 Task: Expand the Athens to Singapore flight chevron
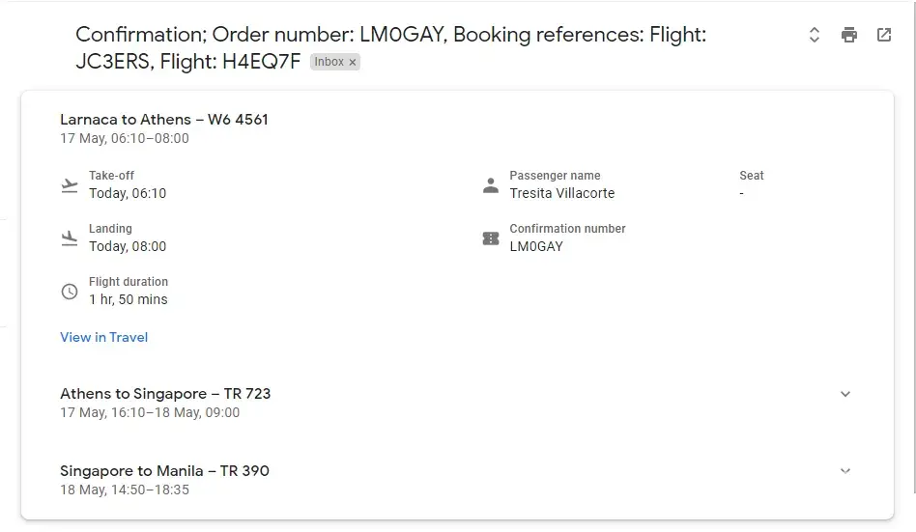pos(845,394)
